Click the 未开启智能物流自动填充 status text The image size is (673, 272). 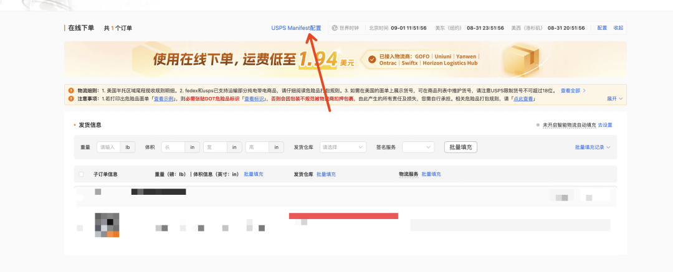point(569,125)
